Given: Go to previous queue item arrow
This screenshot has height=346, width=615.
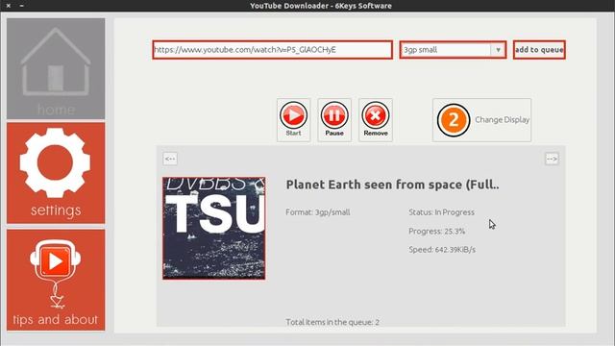Looking at the screenshot, I should 170,159.
